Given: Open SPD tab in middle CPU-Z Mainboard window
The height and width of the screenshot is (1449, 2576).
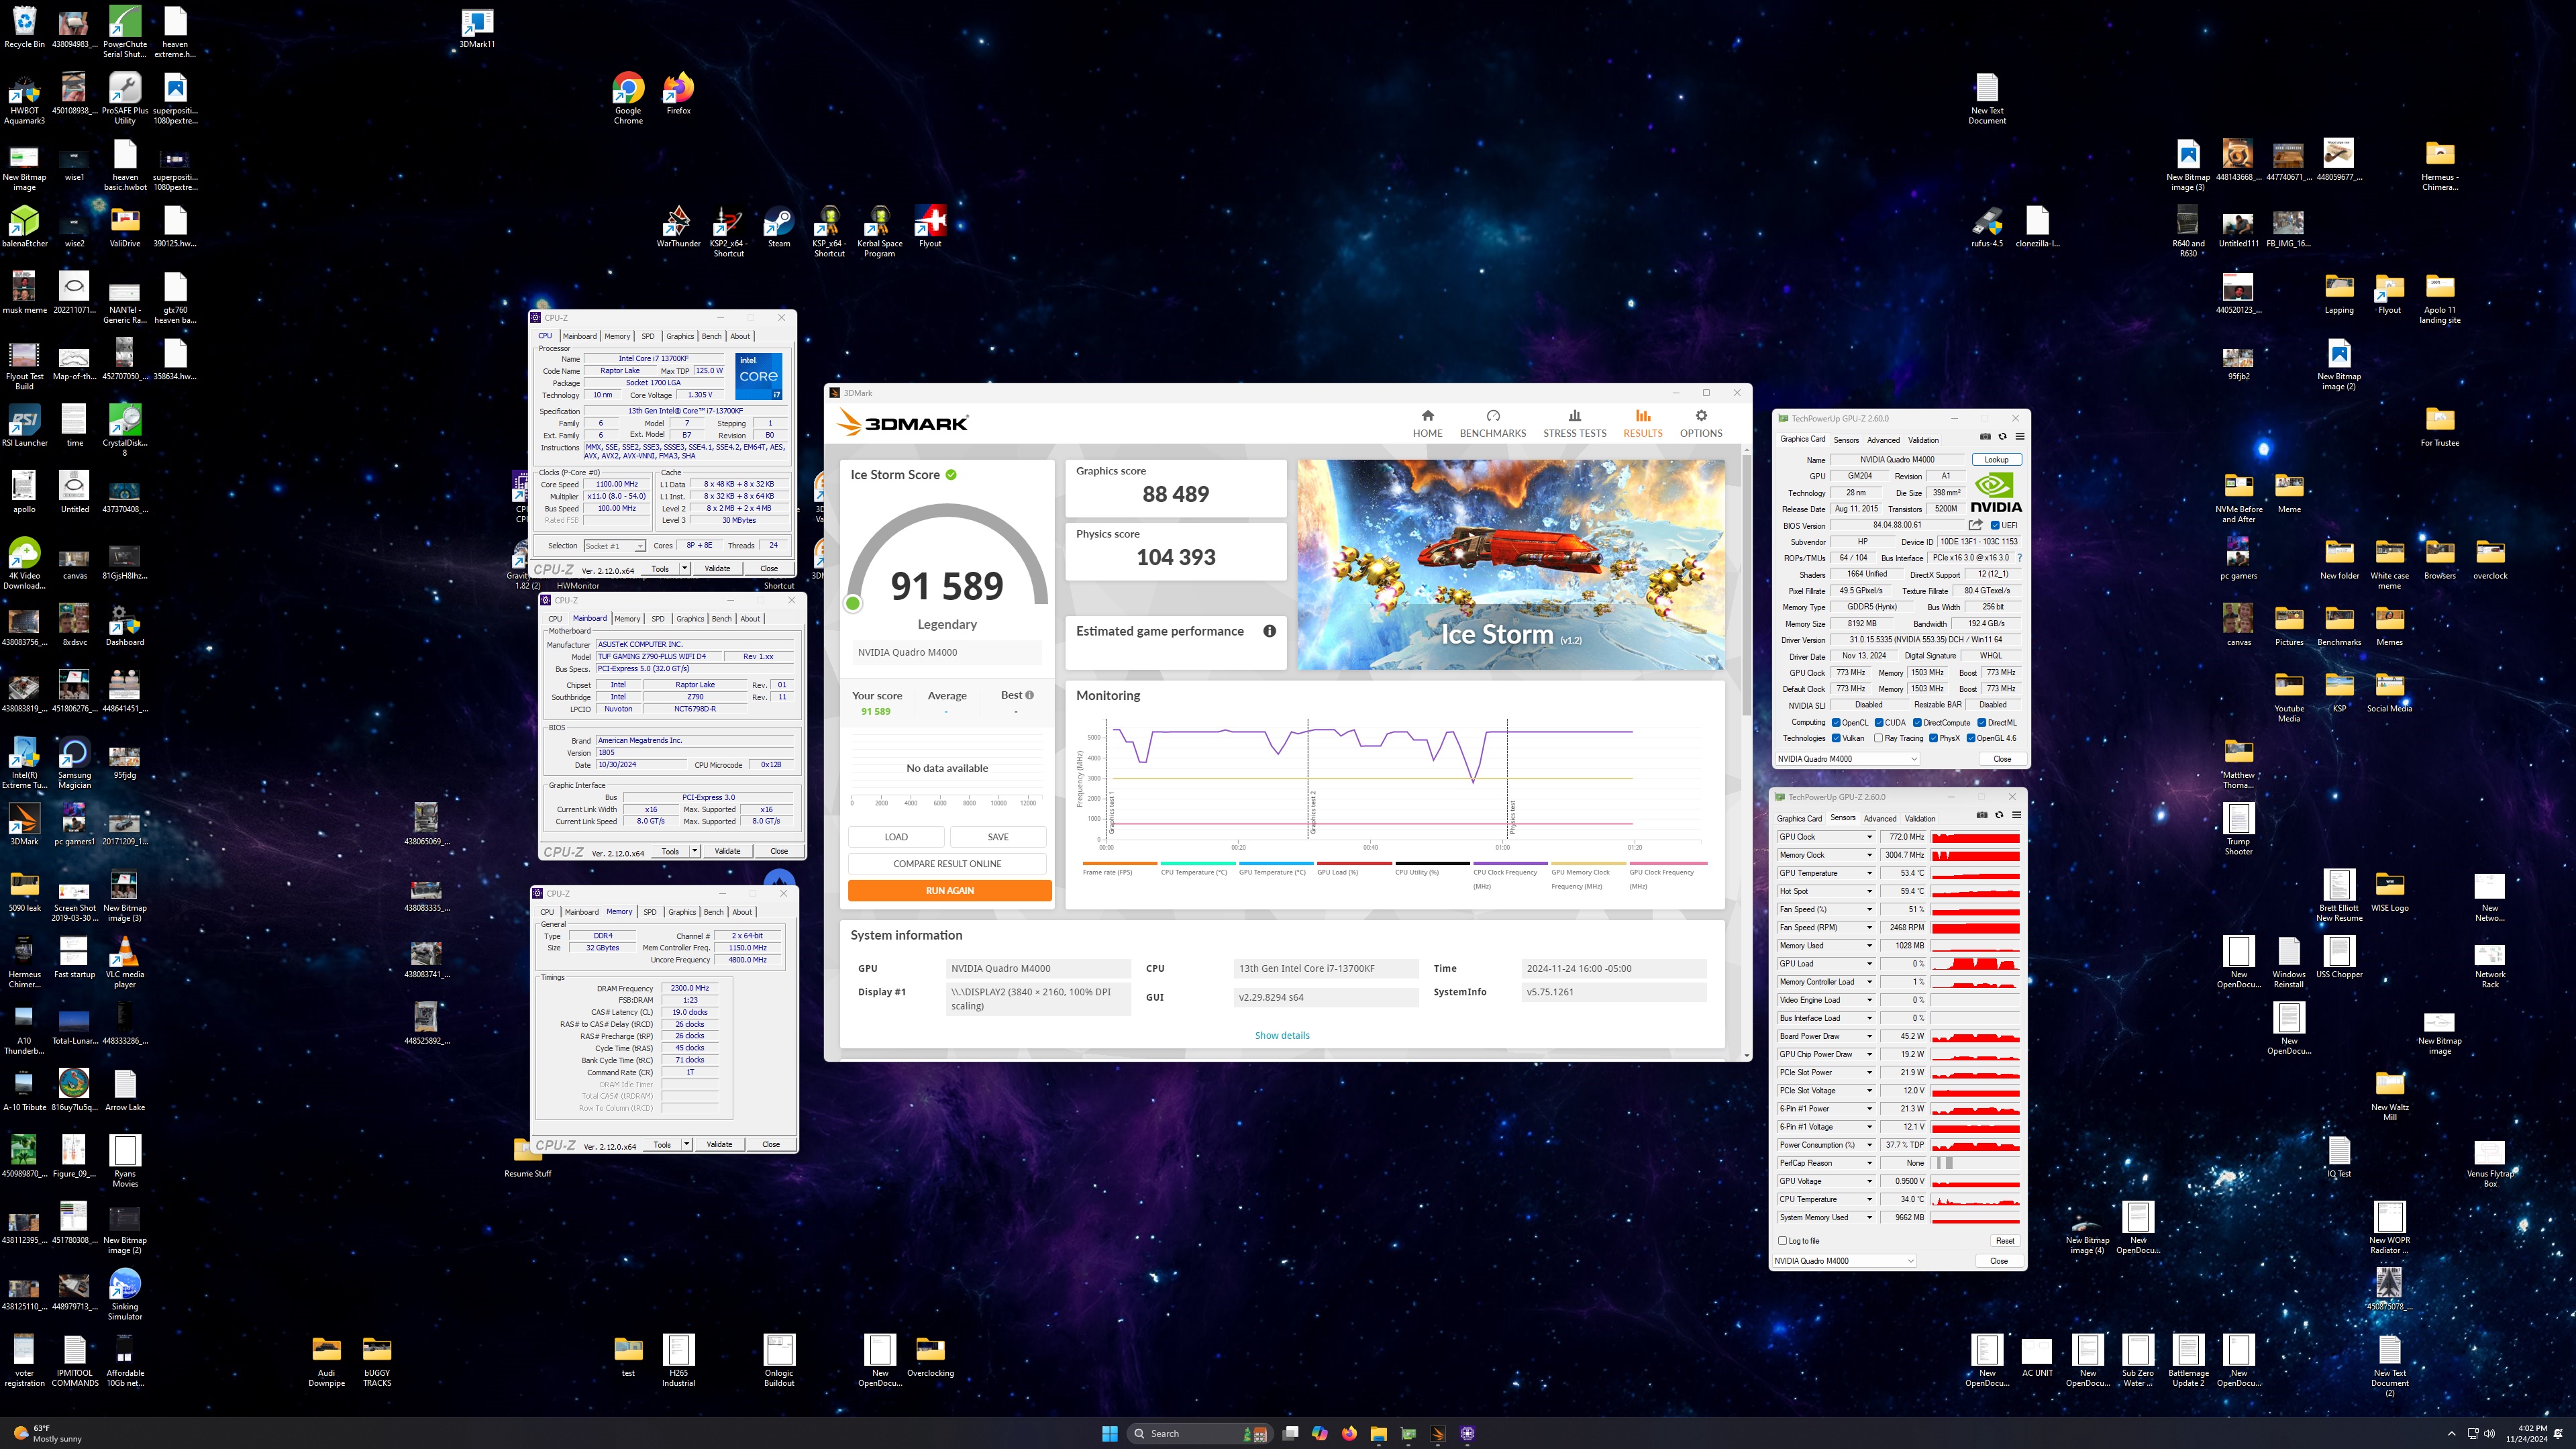Looking at the screenshot, I should [x=658, y=619].
